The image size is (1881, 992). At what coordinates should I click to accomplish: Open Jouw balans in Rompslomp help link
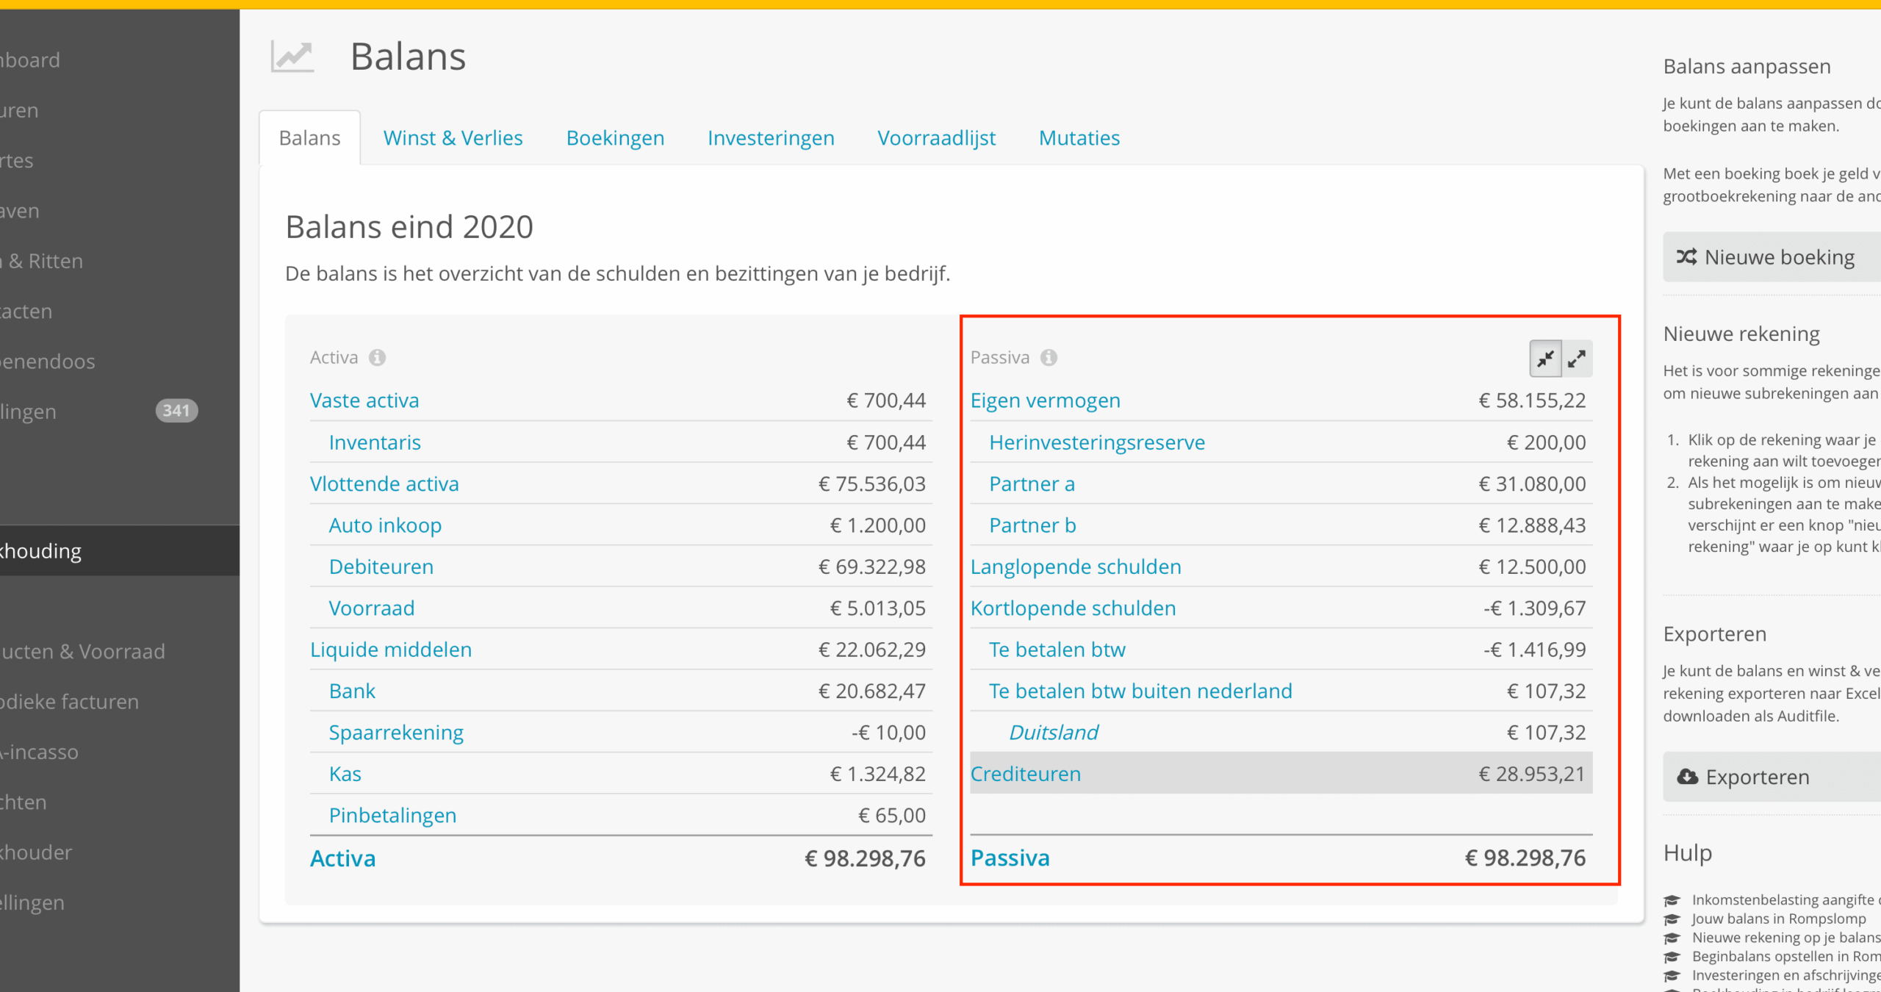(1778, 919)
